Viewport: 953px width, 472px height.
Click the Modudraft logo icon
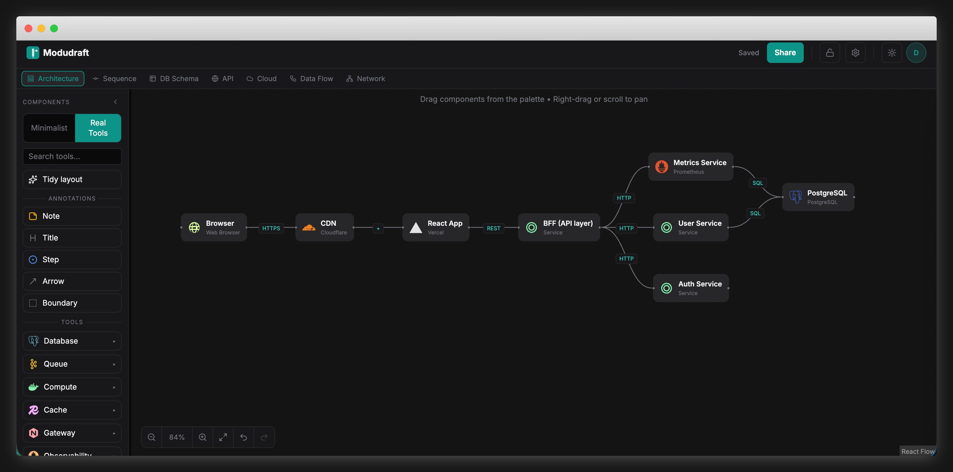pyautogui.click(x=33, y=52)
